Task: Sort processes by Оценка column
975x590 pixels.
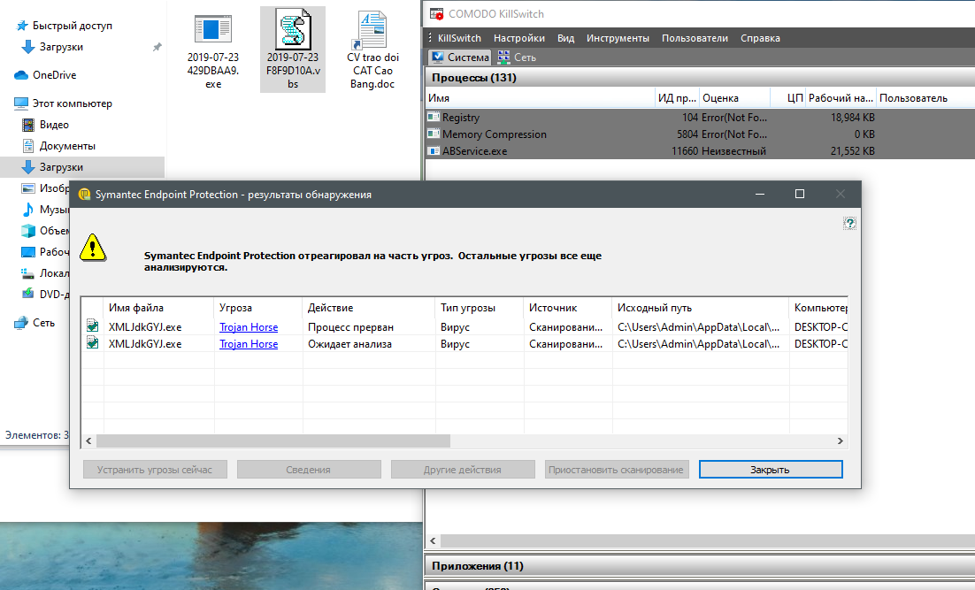Action: click(x=735, y=98)
